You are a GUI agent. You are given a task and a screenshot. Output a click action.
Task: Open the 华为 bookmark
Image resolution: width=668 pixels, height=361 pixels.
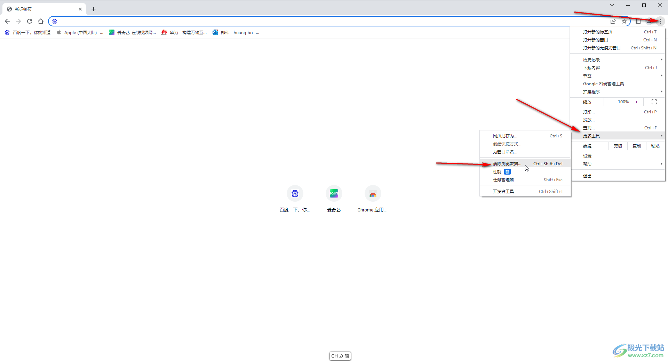184,32
